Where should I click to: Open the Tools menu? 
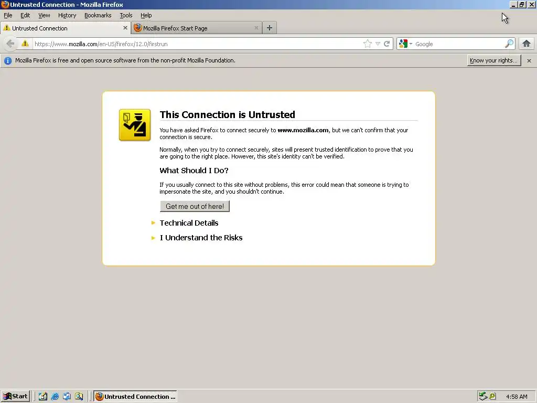pyautogui.click(x=126, y=15)
